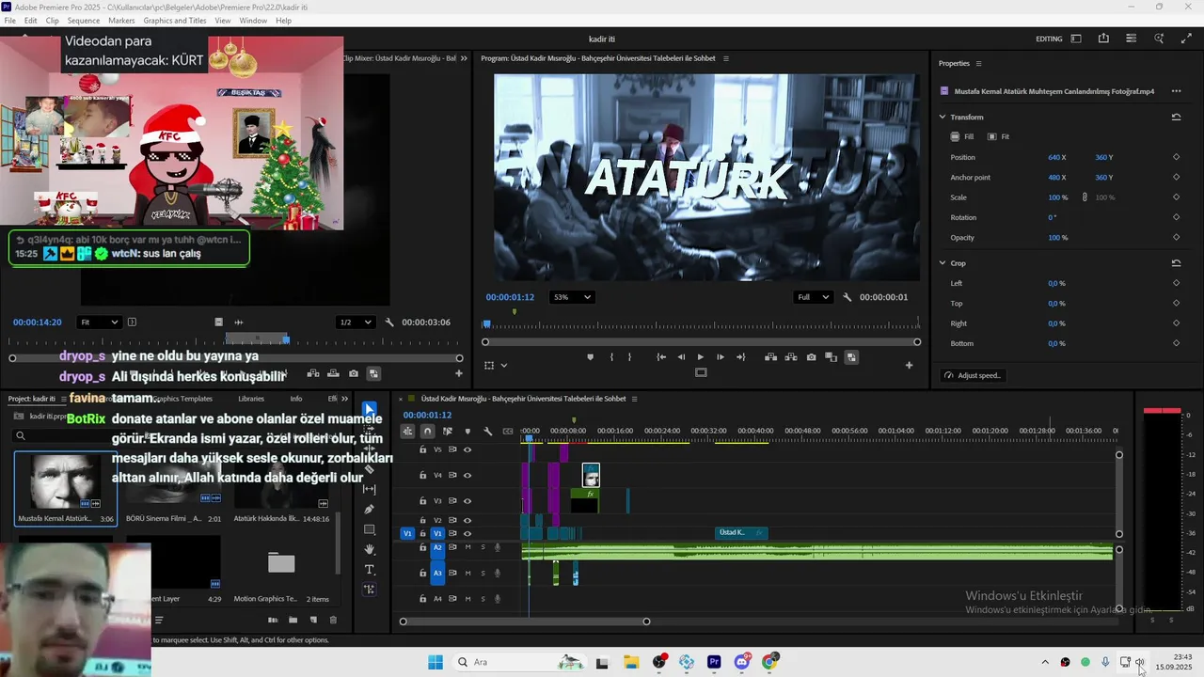Mark Out point in Program Monitor
Image resolution: width=1204 pixels, height=677 pixels.
[x=630, y=357]
